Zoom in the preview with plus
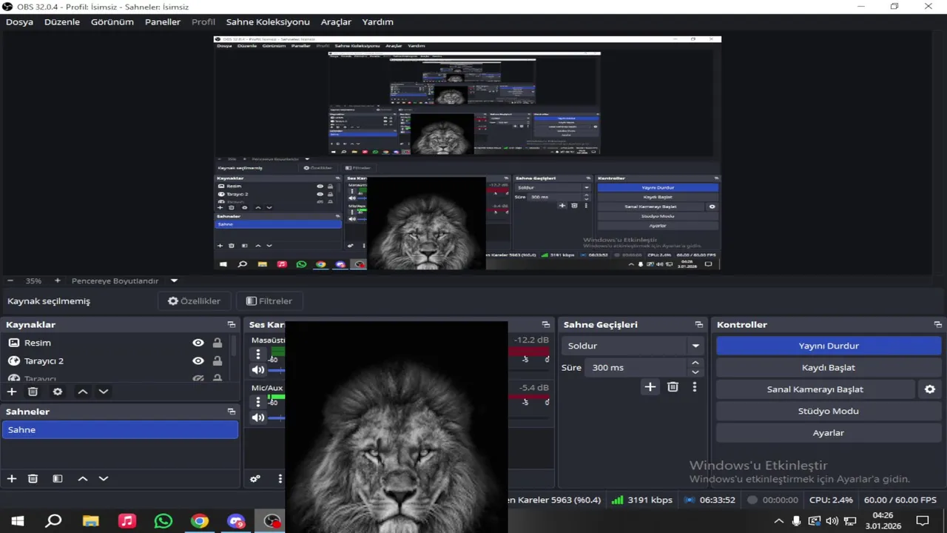Viewport: 947px width, 533px height. pyautogui.click(x=58, y=281)
